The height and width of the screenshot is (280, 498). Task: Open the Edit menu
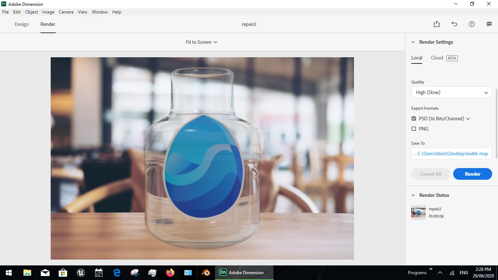coord(17,12)
